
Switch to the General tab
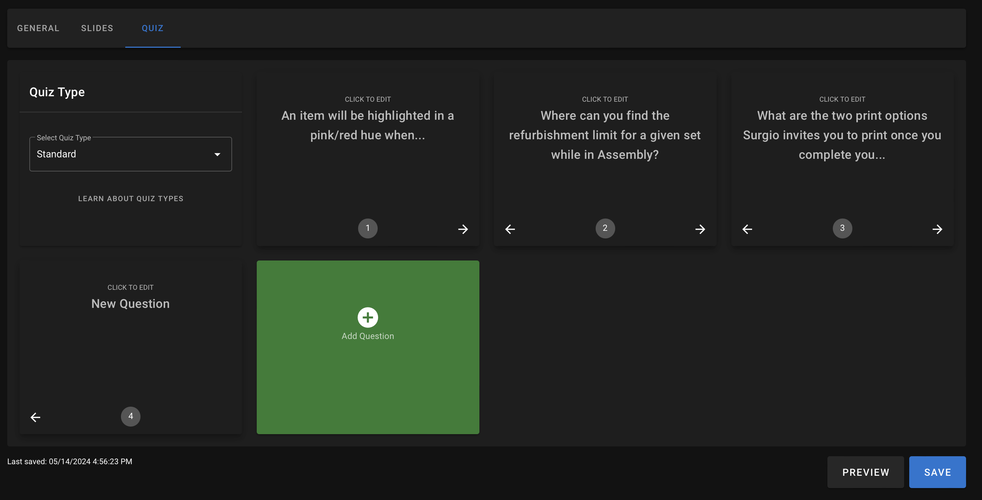click(38, 28)
